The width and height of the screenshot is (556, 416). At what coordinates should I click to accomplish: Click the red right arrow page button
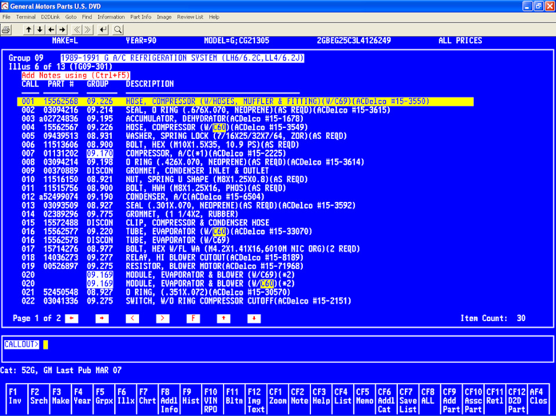click(102, 319)
